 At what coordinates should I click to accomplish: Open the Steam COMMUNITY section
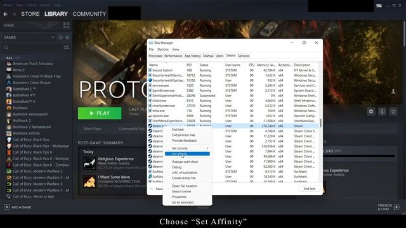coord(89,14)
